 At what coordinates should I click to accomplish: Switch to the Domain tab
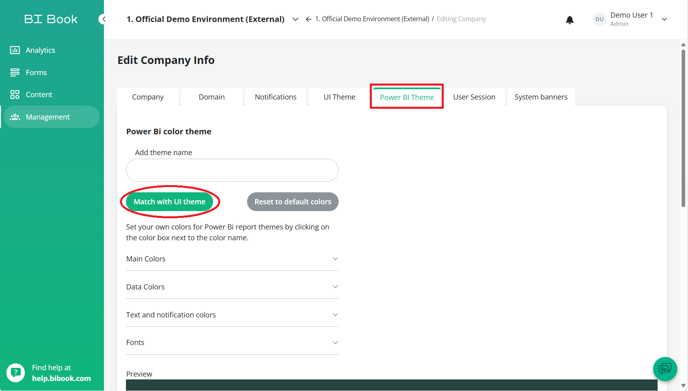tap(212, 97)
